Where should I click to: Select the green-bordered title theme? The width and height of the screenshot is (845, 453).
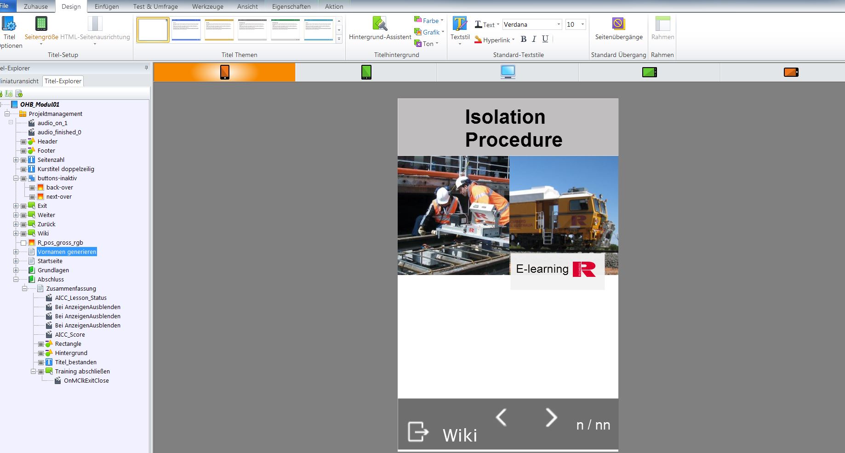pyautogui.click(x=285, y=30)
